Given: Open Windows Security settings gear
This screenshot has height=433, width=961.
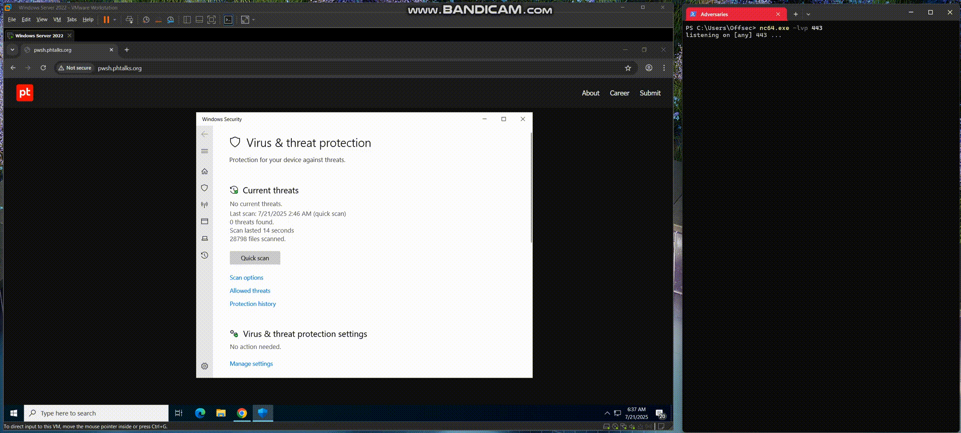Looking at the screenshot, I should (204, 366).
